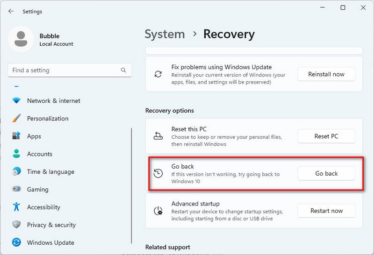This screenshot has width=374, height=255.
Task: Click the Bubble user avatar icon
Action: [21, 39]
